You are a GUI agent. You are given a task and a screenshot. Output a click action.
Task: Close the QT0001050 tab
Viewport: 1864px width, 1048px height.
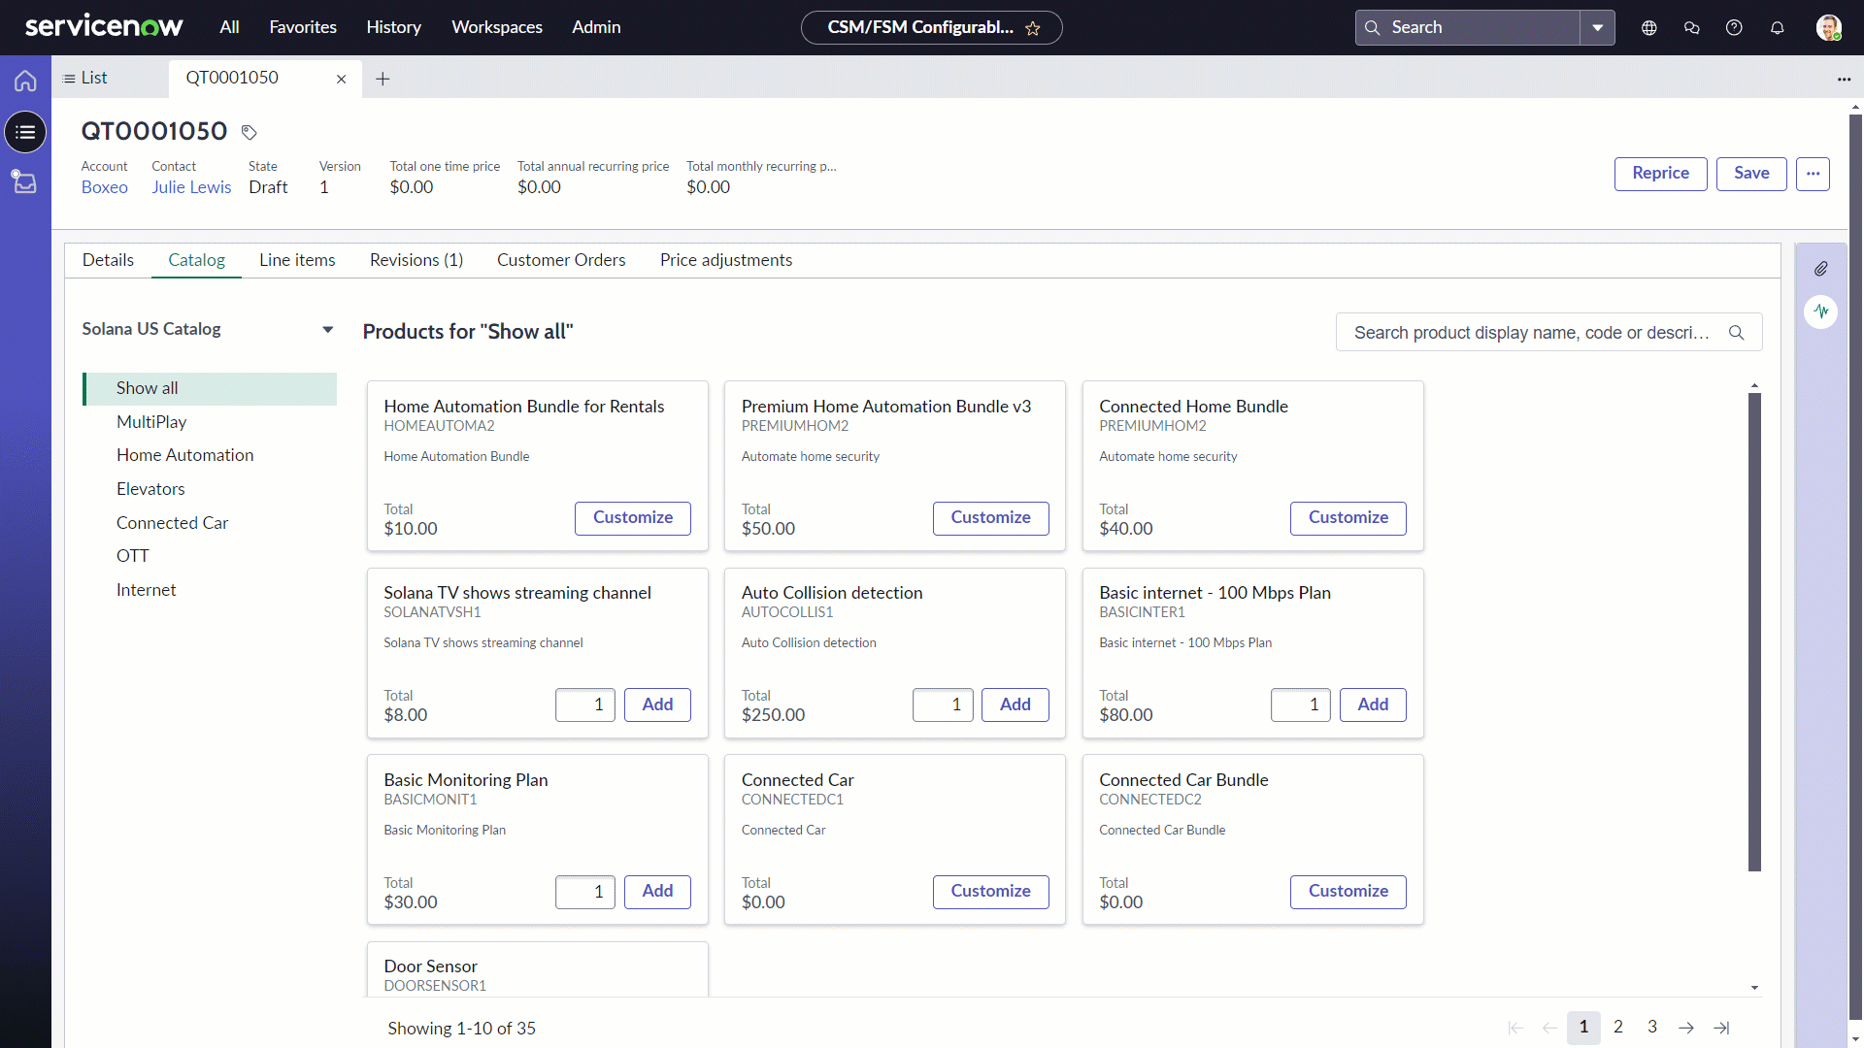pyautogui.click(x=342, y=80)
